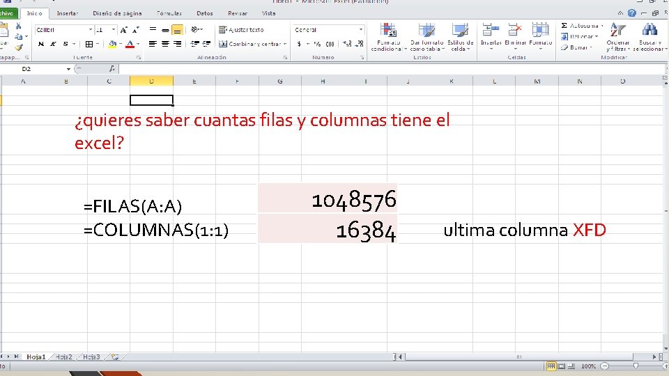
Task: Click the fill color paint bucket
Action: 112,44
